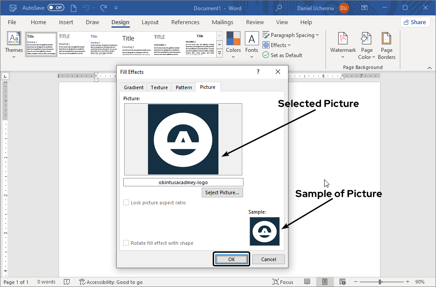Click the Fill Effects help question mark

tap(258, 72)
